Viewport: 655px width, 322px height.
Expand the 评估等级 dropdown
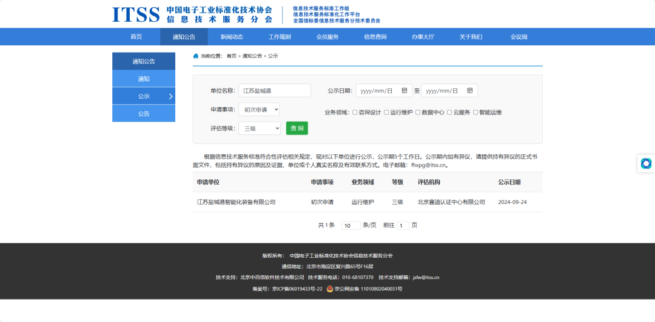[x=260, y=128]
